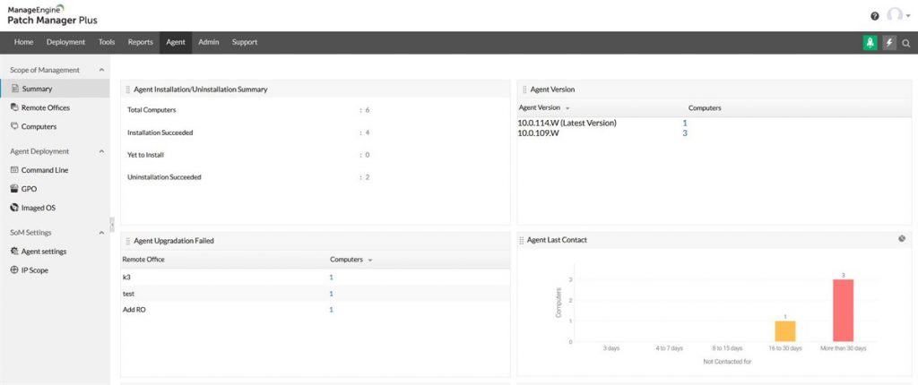The width and height of the screenshot is (918, 385).
Task: Open the Admin menu
Action: click(208, 42)
